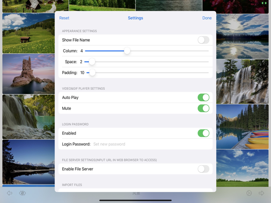Open the red flowers thumbnail at top
Image resolution: width=271 pixels, height=203 pixels.
pyautogui.click(x=235, y=7)
